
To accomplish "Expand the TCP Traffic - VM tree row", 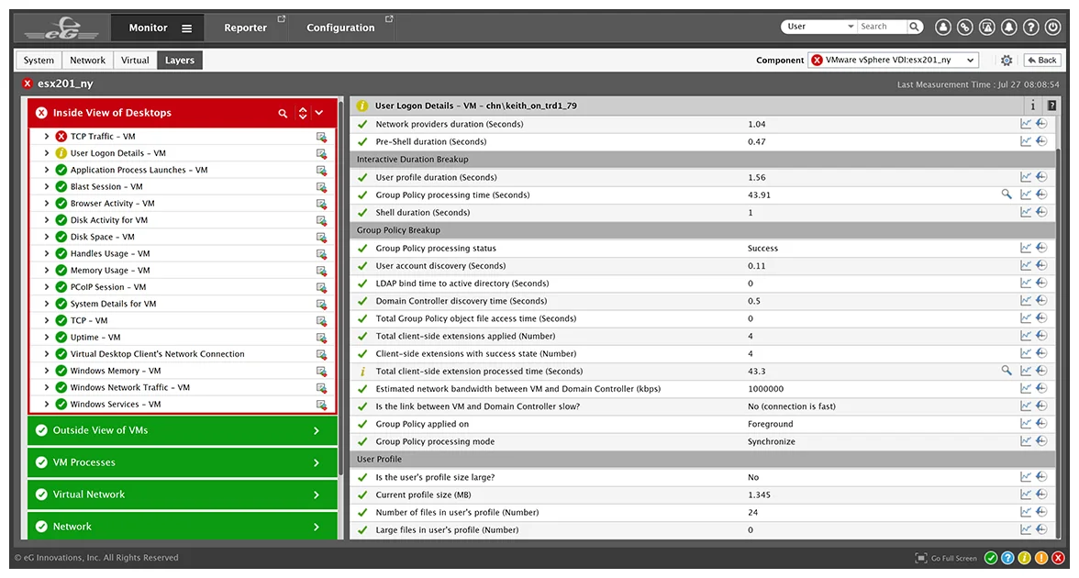I will (47, 136).
